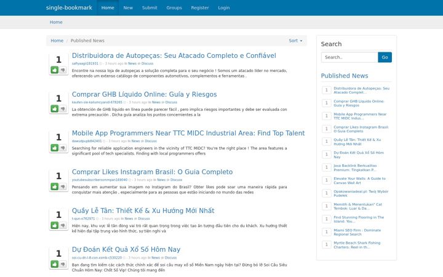
Task: Open sidebar link Jasa Backlink Berkualitas Premium
Action: pyautogui.click(x=355, y=167)
